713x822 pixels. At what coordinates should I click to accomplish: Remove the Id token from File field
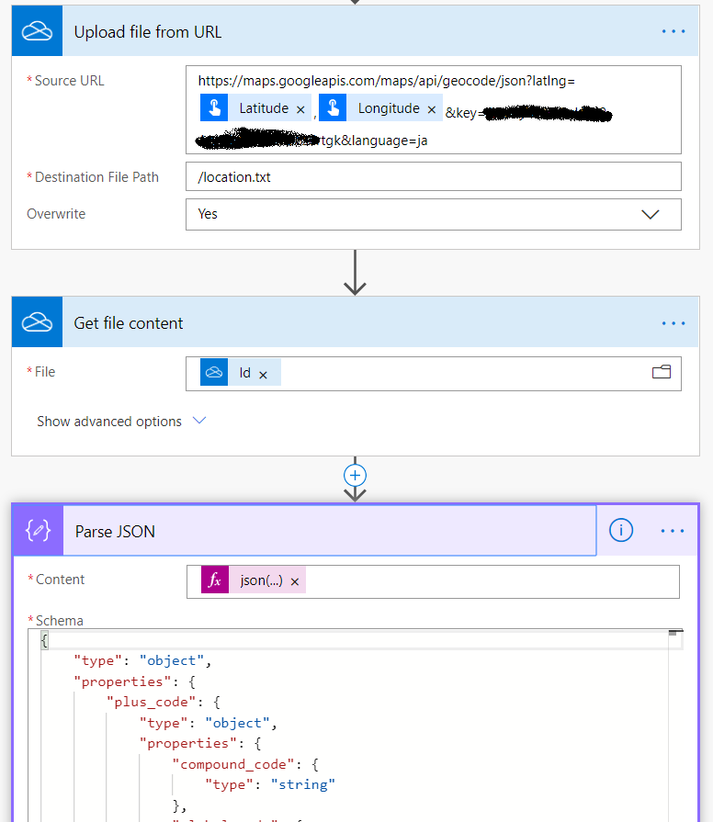[x=263, y=375]
